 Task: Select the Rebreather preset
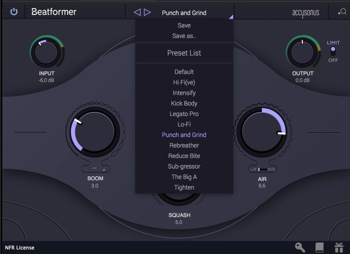184,145
